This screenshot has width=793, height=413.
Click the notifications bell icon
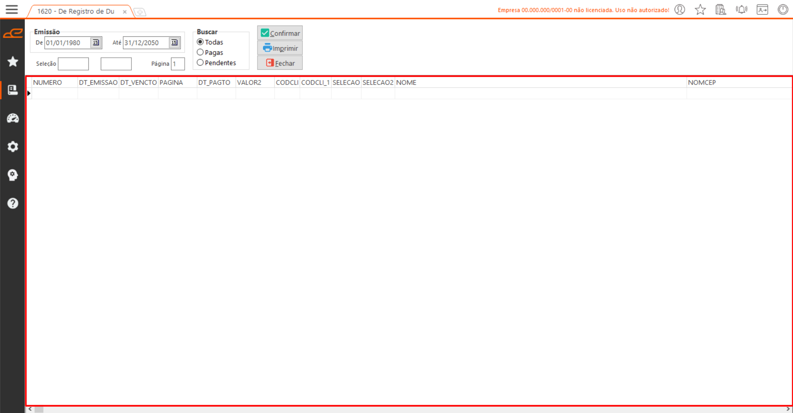(741, 9)
